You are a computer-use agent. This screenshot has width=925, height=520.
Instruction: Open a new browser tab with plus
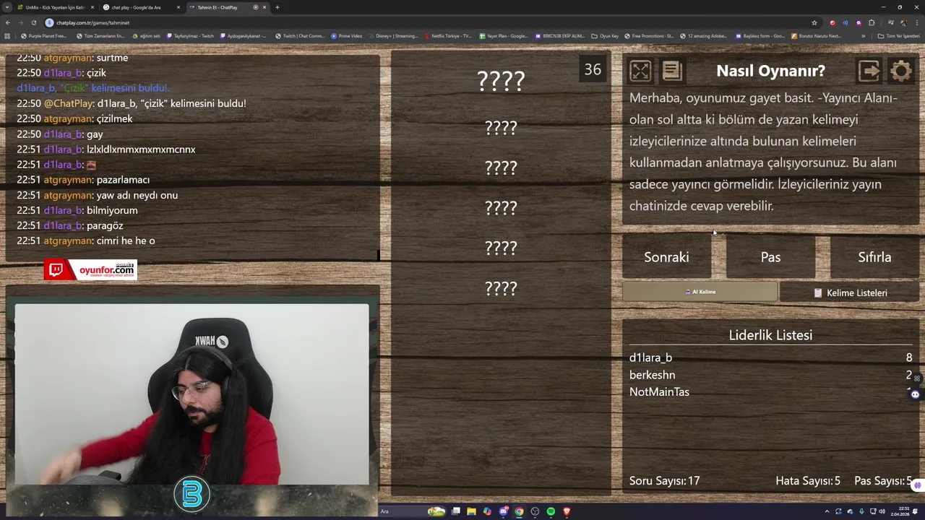pyautogui.click(x=277, y=7)
